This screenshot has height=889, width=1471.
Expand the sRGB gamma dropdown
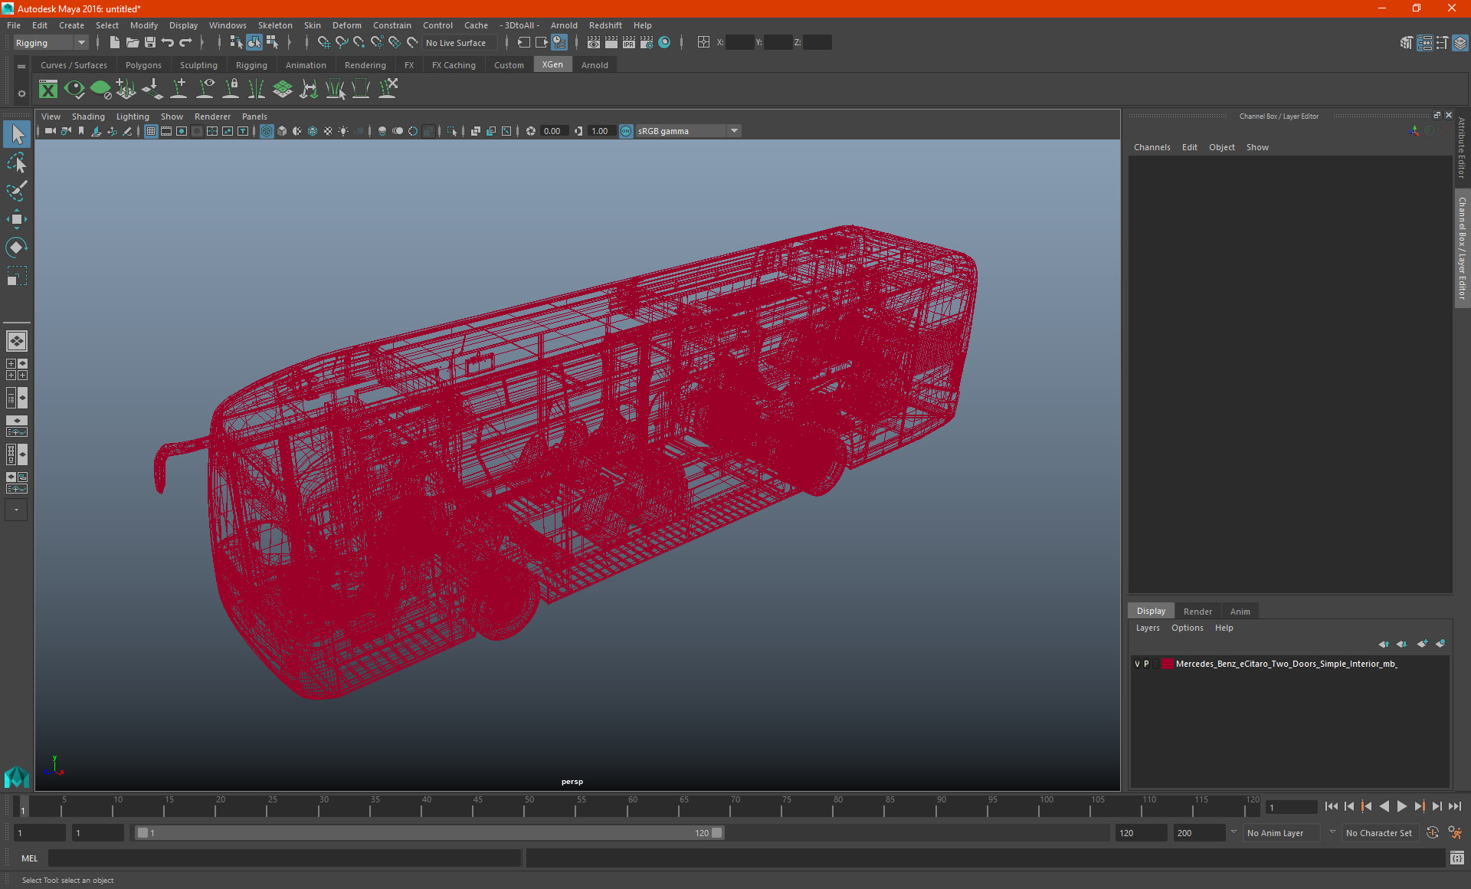(734, 131)
